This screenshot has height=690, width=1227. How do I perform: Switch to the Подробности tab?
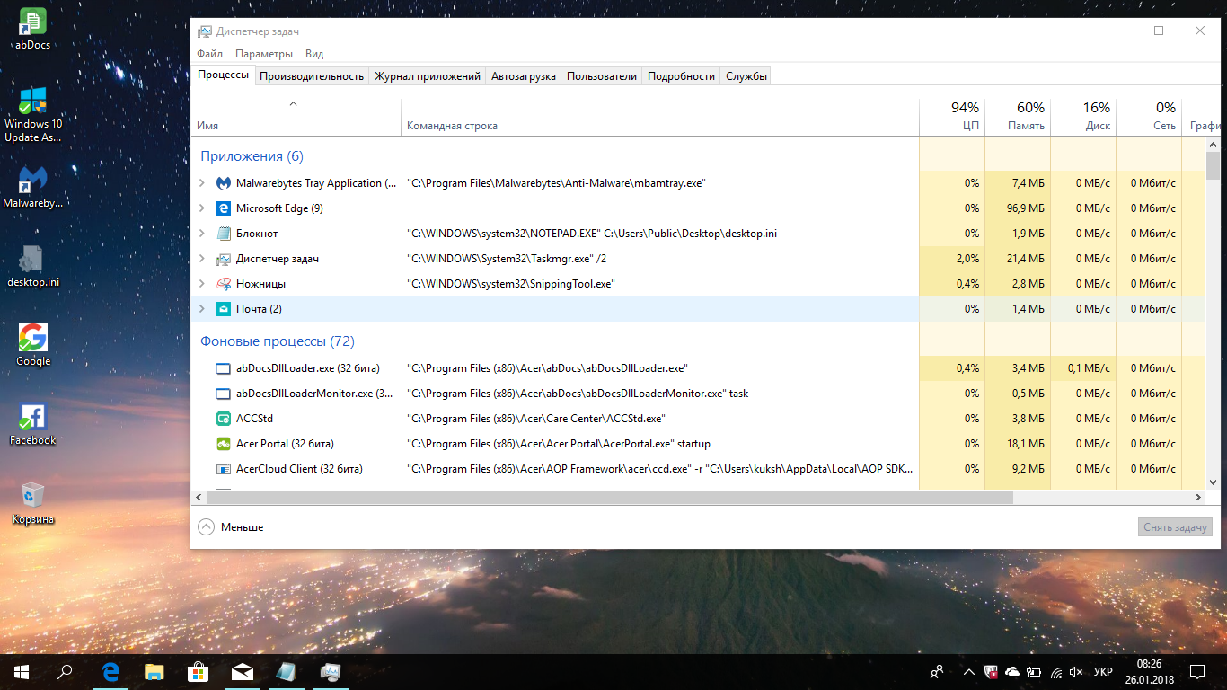682,76
